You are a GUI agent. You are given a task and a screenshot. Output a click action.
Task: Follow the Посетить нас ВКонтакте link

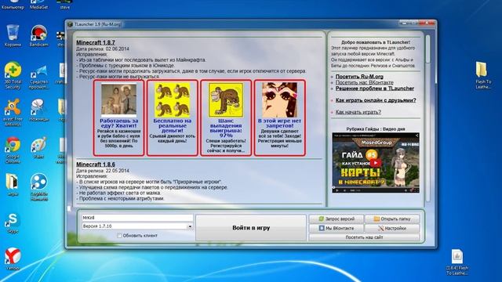(364, 82)
